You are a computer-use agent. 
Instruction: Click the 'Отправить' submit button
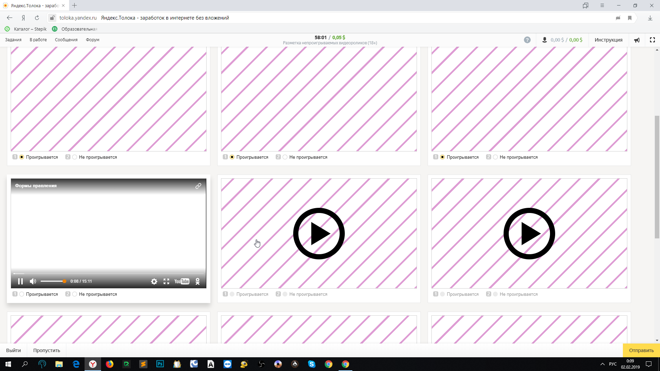click(641, 350)
